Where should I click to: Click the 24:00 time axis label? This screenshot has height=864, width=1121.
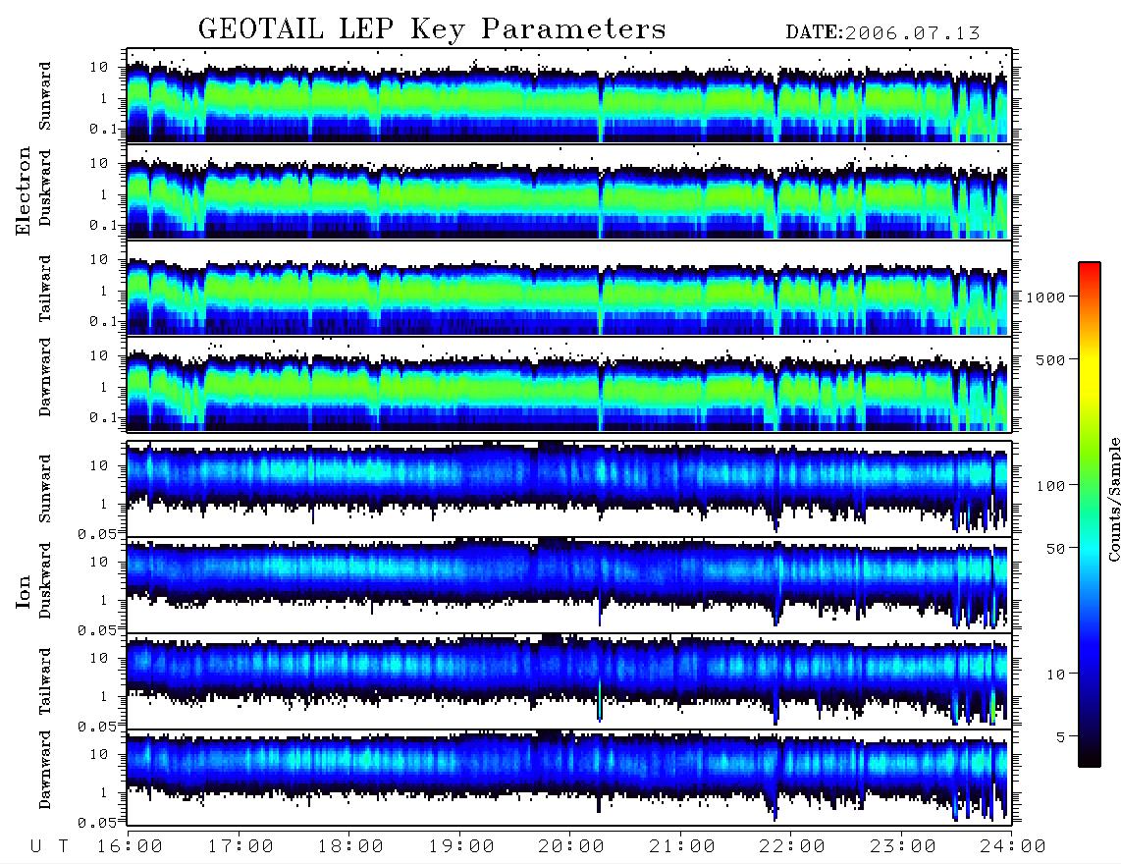[x=1013, y=846]
